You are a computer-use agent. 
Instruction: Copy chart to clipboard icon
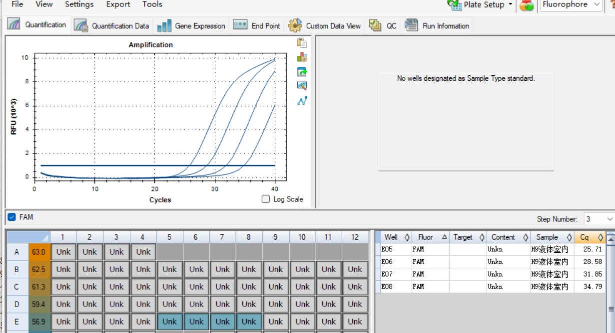(x=302, y=43)
